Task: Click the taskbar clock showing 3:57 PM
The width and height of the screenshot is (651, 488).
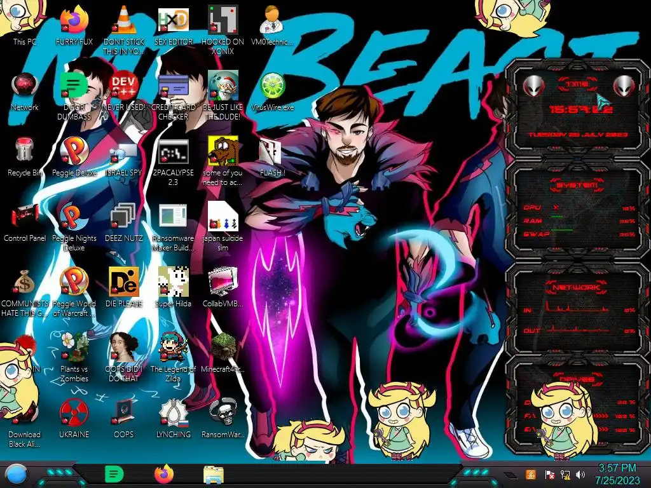Action: (617, 475)
